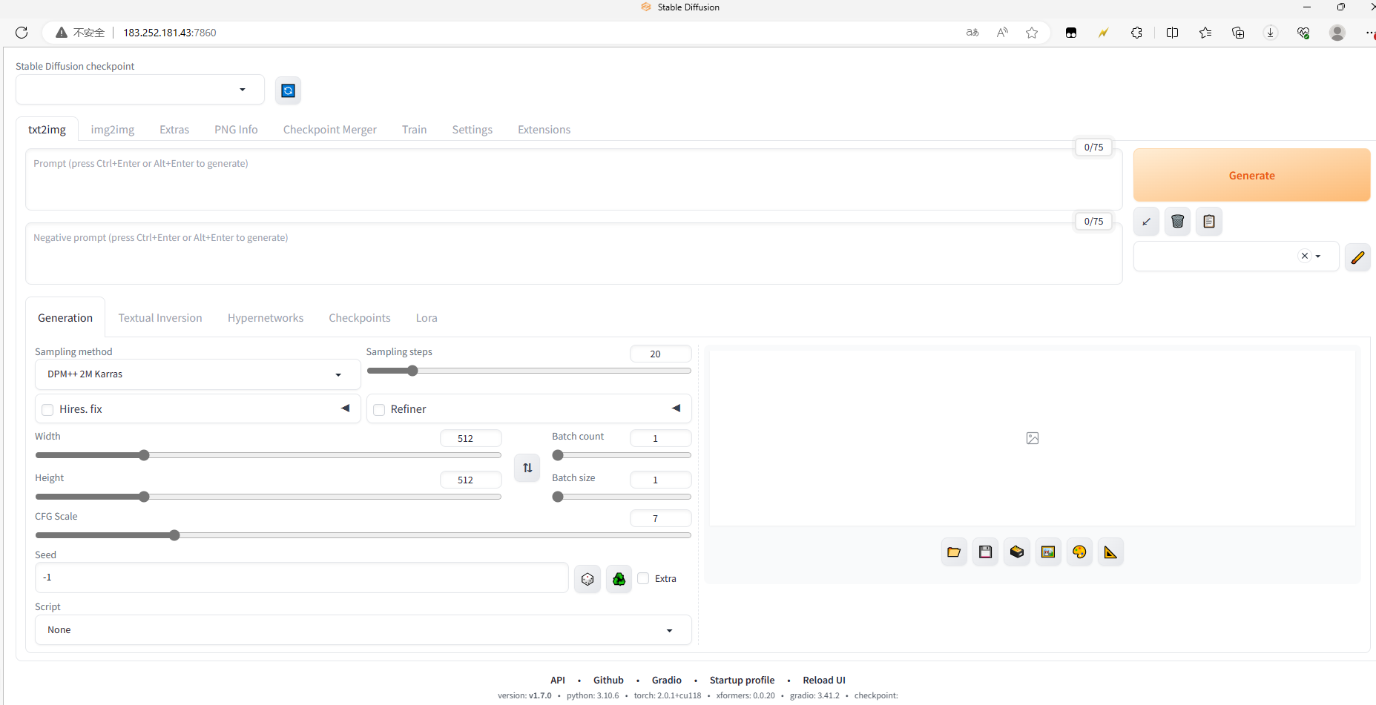
Task: Open the Gradio footer link
Action: pos(667,680)
